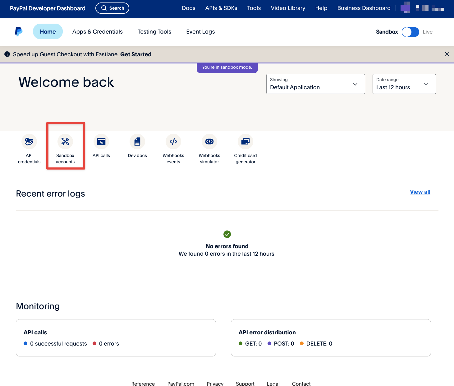Viewport: 454px width, 386px height.
Task: Open the APIs & SDKs menu
Action: pos(221,8)
